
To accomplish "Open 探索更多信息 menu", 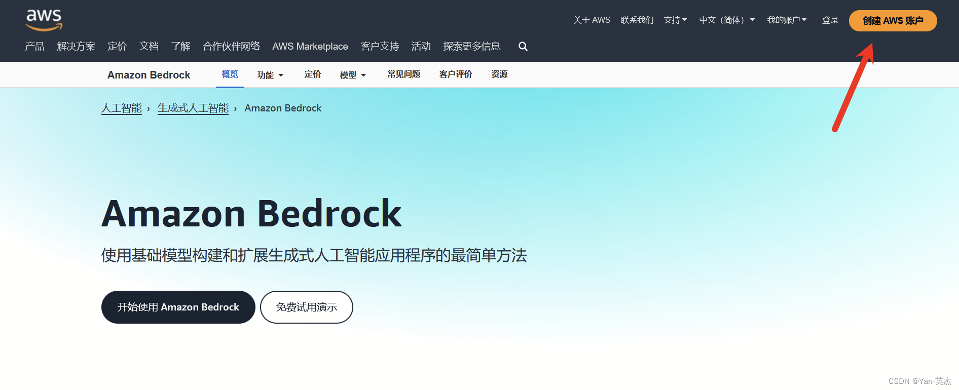I will pyautogui.click(x=471, y=47).
